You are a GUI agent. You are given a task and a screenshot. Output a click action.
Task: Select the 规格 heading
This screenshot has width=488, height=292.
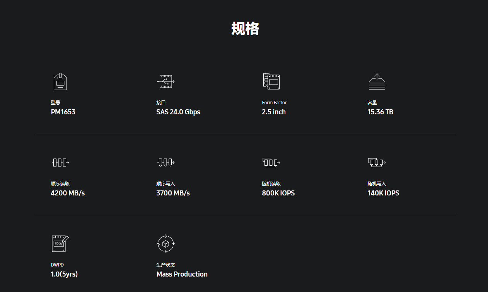[245, 29]
